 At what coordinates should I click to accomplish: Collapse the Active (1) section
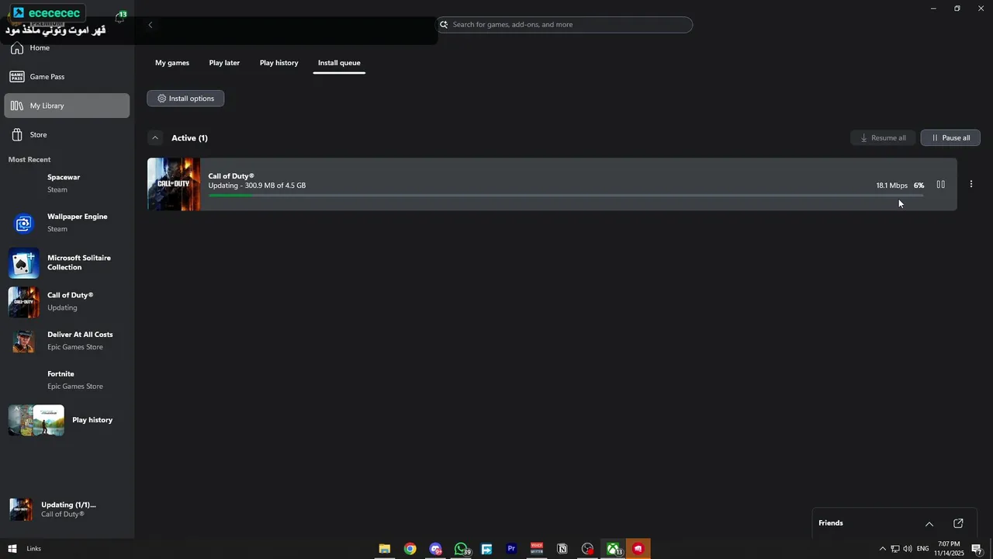[x=155, y=138]
